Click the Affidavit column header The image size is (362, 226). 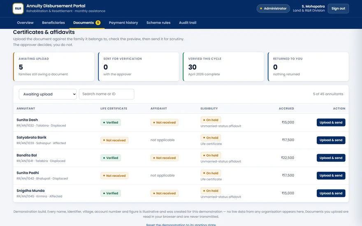point(159,108)
